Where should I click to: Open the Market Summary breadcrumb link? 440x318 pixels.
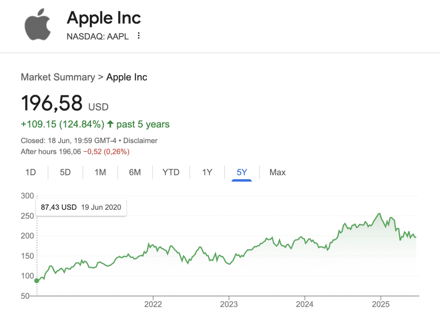pos(58,77)
